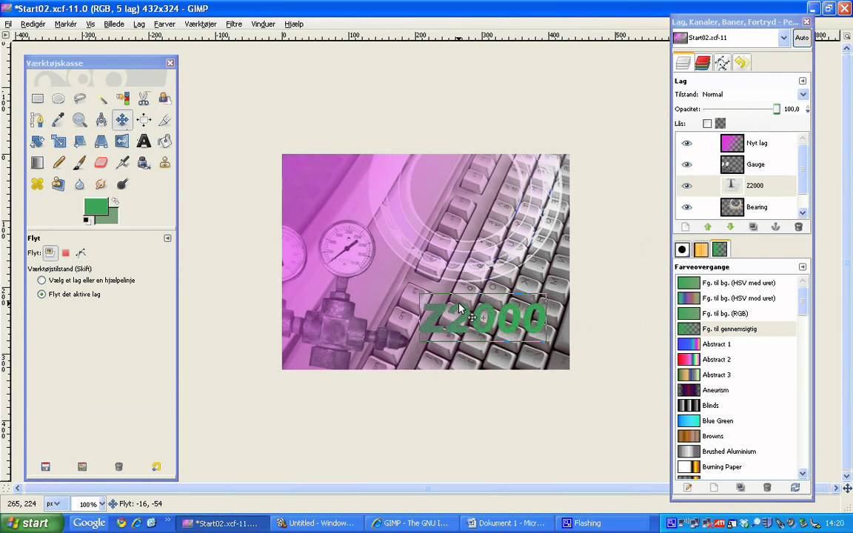Select the Flip tool

click(x=122, y=141)
